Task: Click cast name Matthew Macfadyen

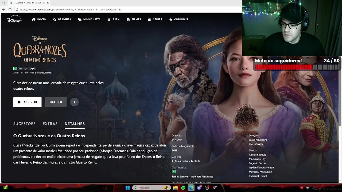Action: pos(261,172)
